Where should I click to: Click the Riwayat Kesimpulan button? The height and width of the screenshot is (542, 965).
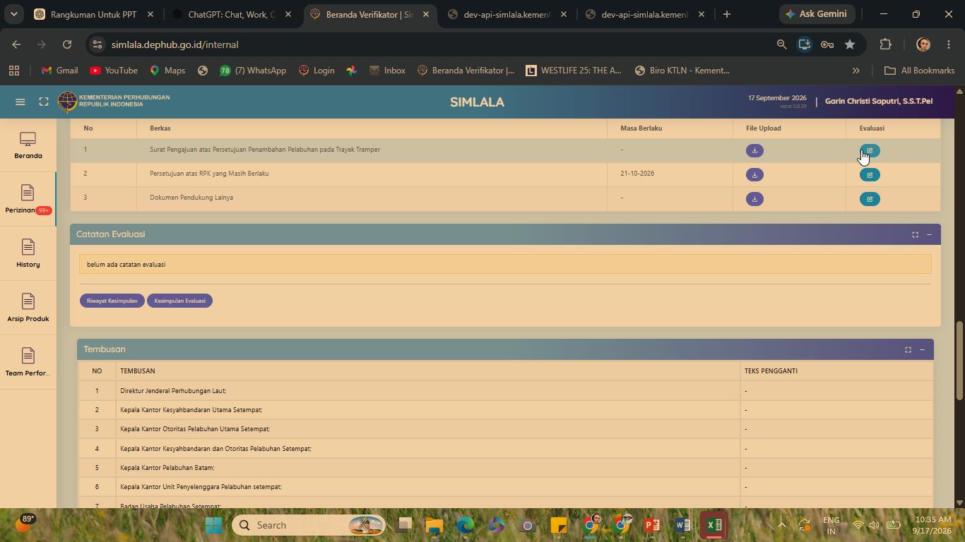[112, 301]
